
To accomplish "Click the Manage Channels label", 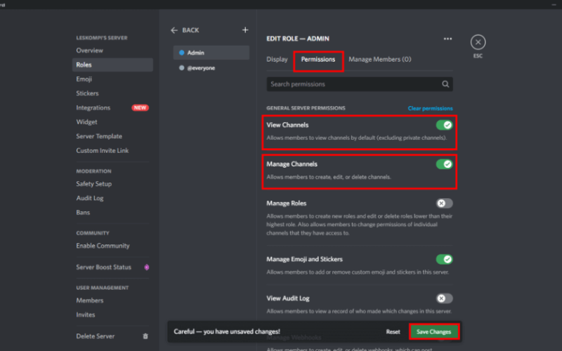I will (292, 164).
